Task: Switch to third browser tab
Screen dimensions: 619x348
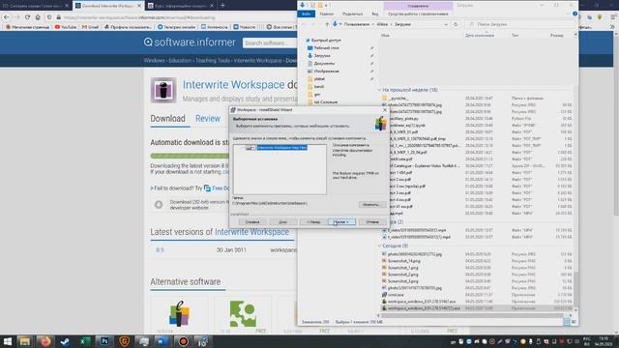Action: (181, 6)
